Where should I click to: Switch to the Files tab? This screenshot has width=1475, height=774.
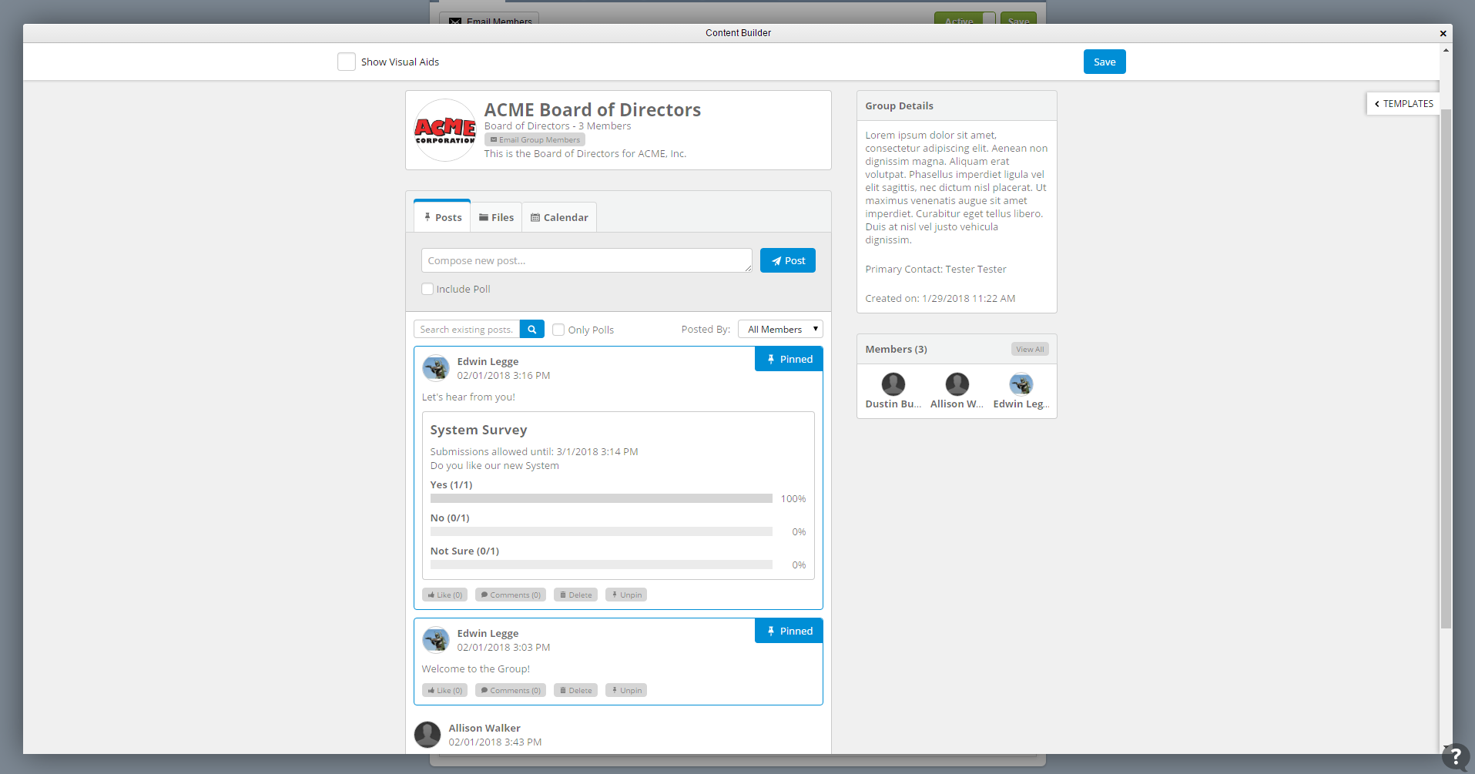coord(496,217)
